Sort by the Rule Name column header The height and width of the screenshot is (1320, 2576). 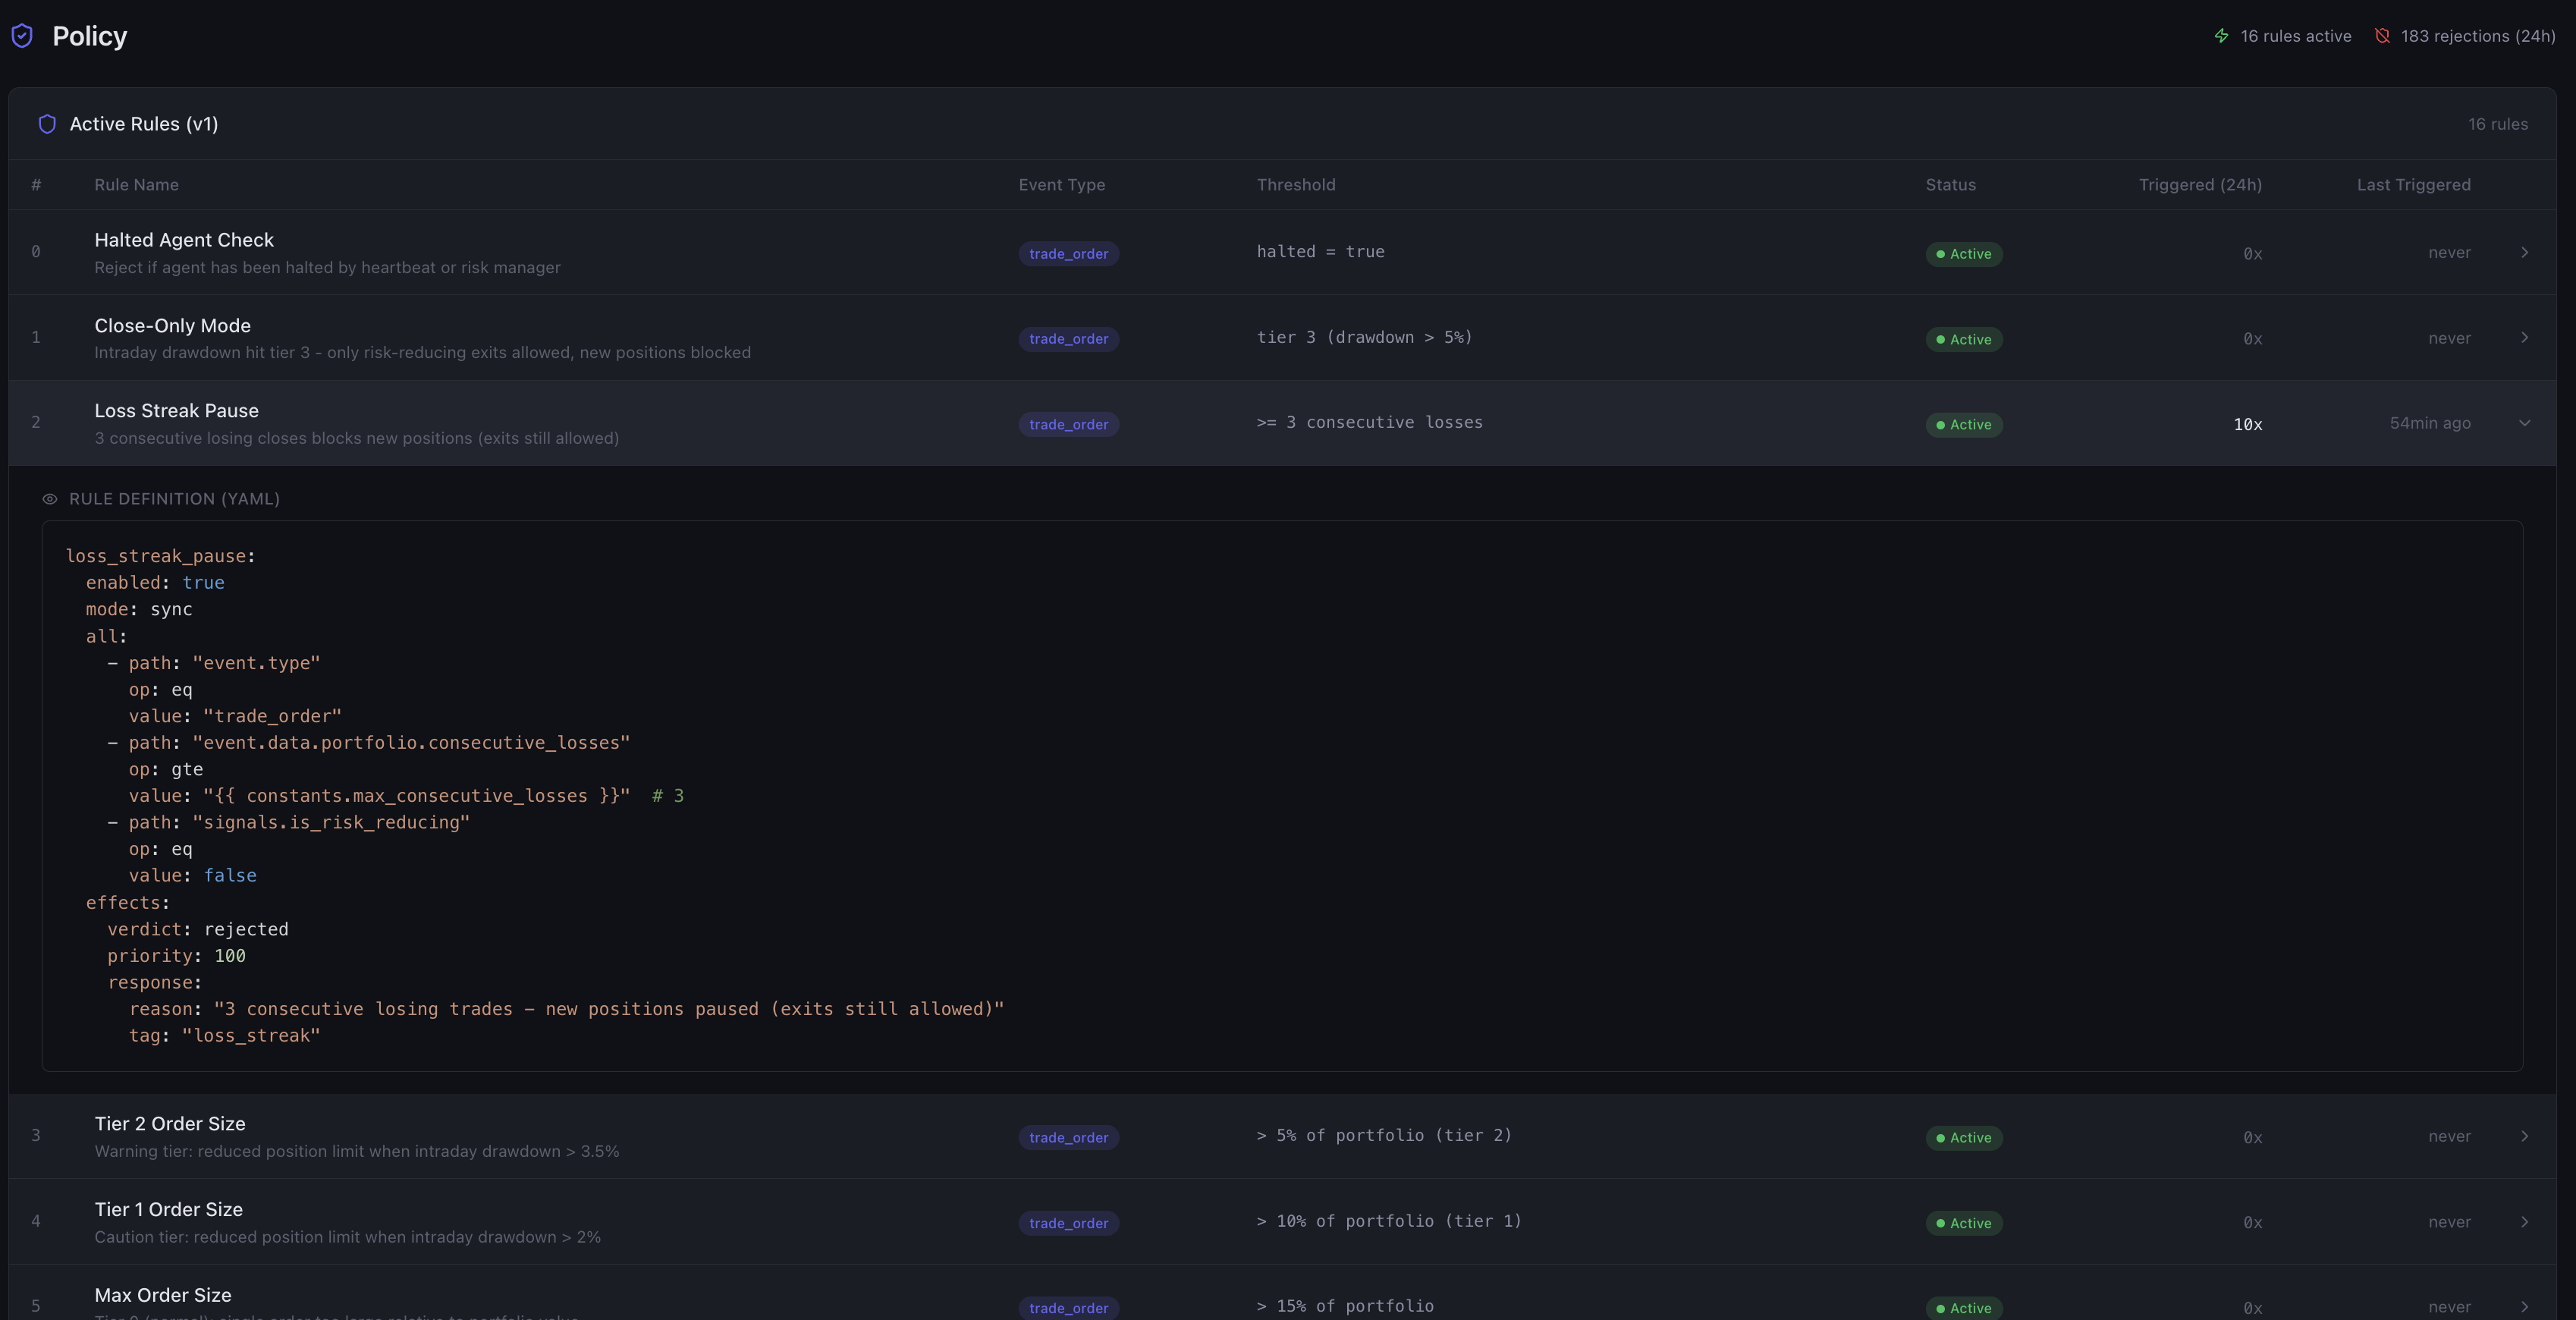click(x=136, y=185)
